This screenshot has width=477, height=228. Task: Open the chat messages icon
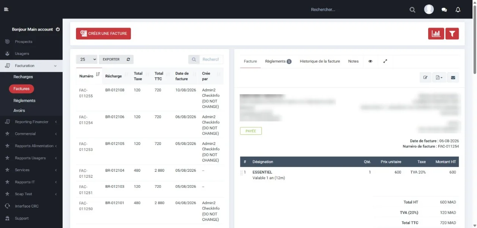pos(444,10)
